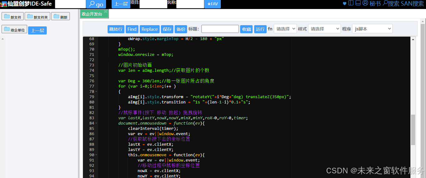The width and height of the screenshot is (426, 178).
Task: Click the var lastX,lastY declaration line
Action: click(x=183, y=118)
